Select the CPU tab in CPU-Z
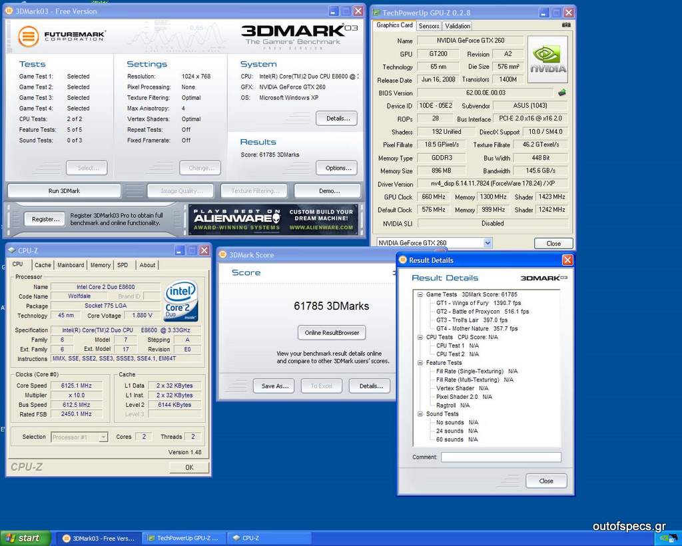 pos(18,264)
